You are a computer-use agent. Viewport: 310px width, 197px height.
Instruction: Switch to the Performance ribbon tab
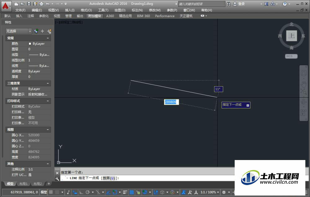point(165,16)
